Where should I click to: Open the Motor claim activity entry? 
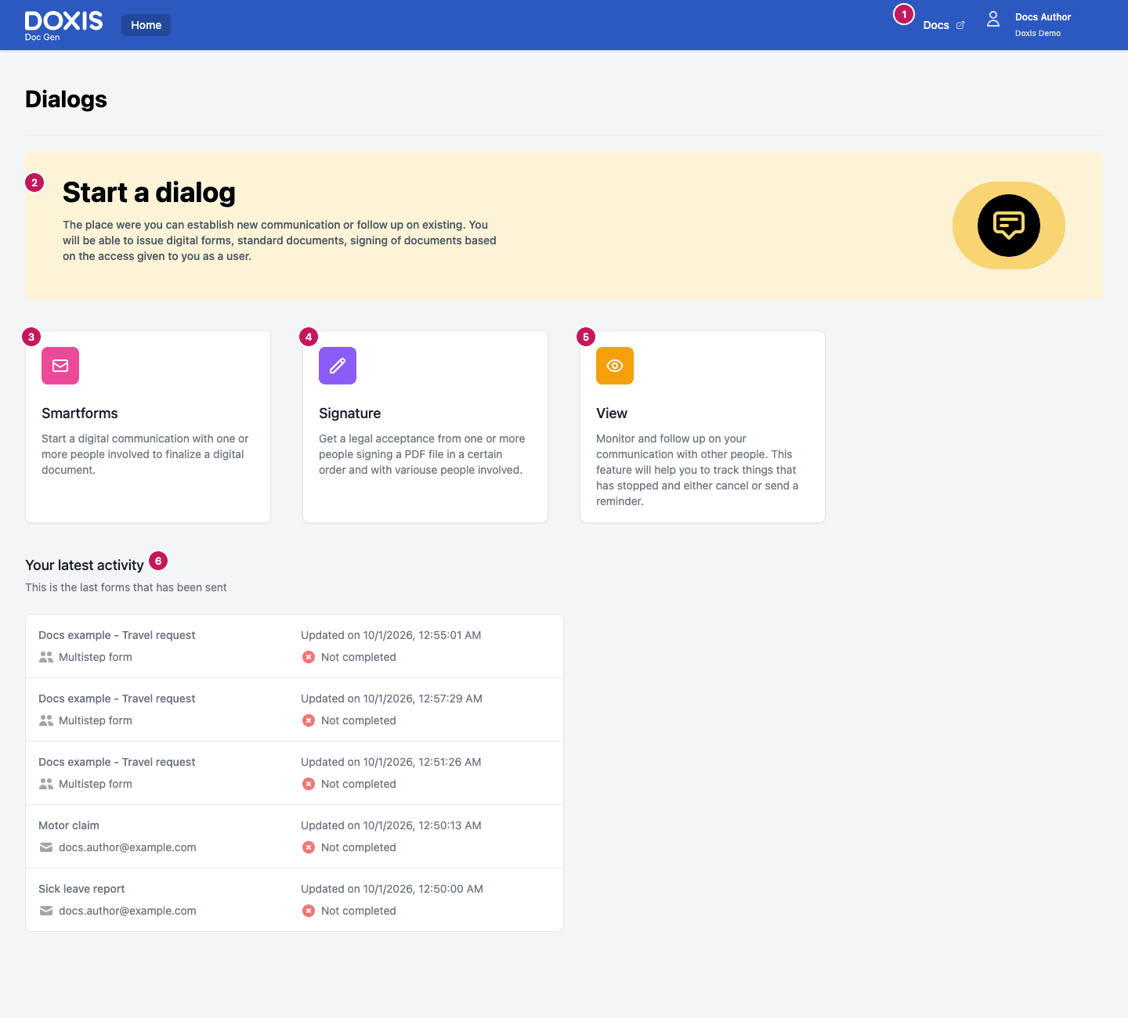tap(295, 836)
